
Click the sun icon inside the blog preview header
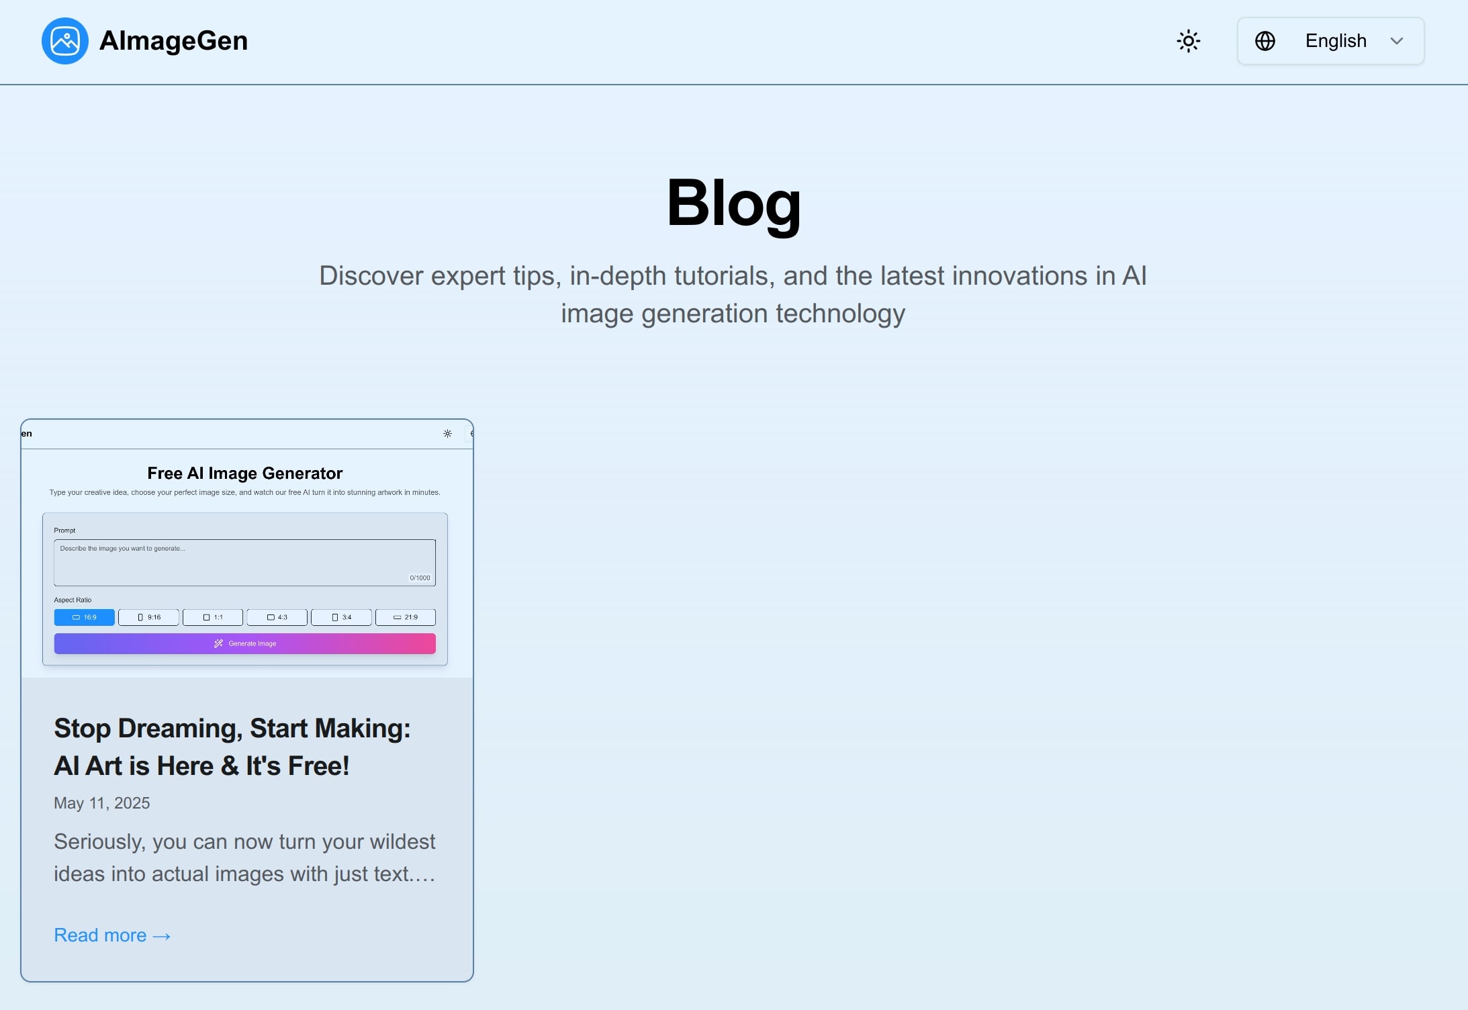pyautogui.click(x=447, y=433)
